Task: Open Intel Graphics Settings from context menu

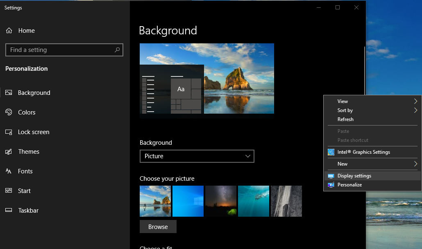Action: (363, 152)
